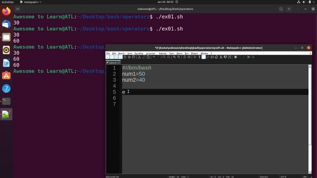Click the Function list fx icon
Viewport: 317px width, 178px height.
pyautogui.click(x=221, y=57)
